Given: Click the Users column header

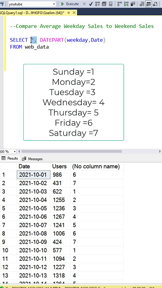Looking at the screenshot, I should click(x=59, y=166).
